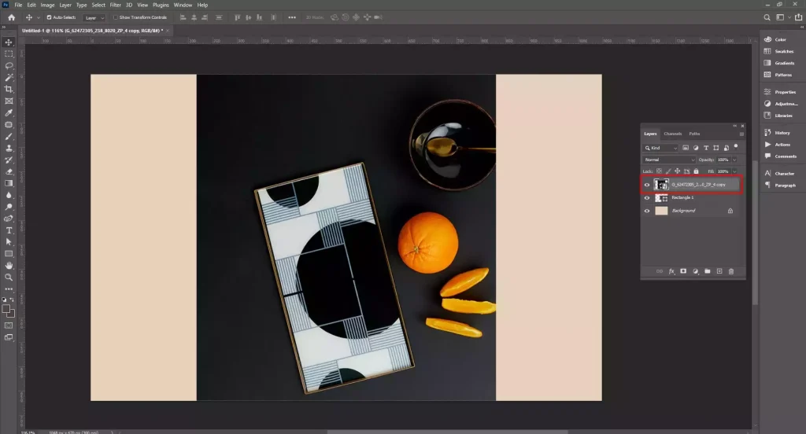This screenshot has width=806, height=434.
Task: Select the Eraser tool
Action: [x=9, y=171]
